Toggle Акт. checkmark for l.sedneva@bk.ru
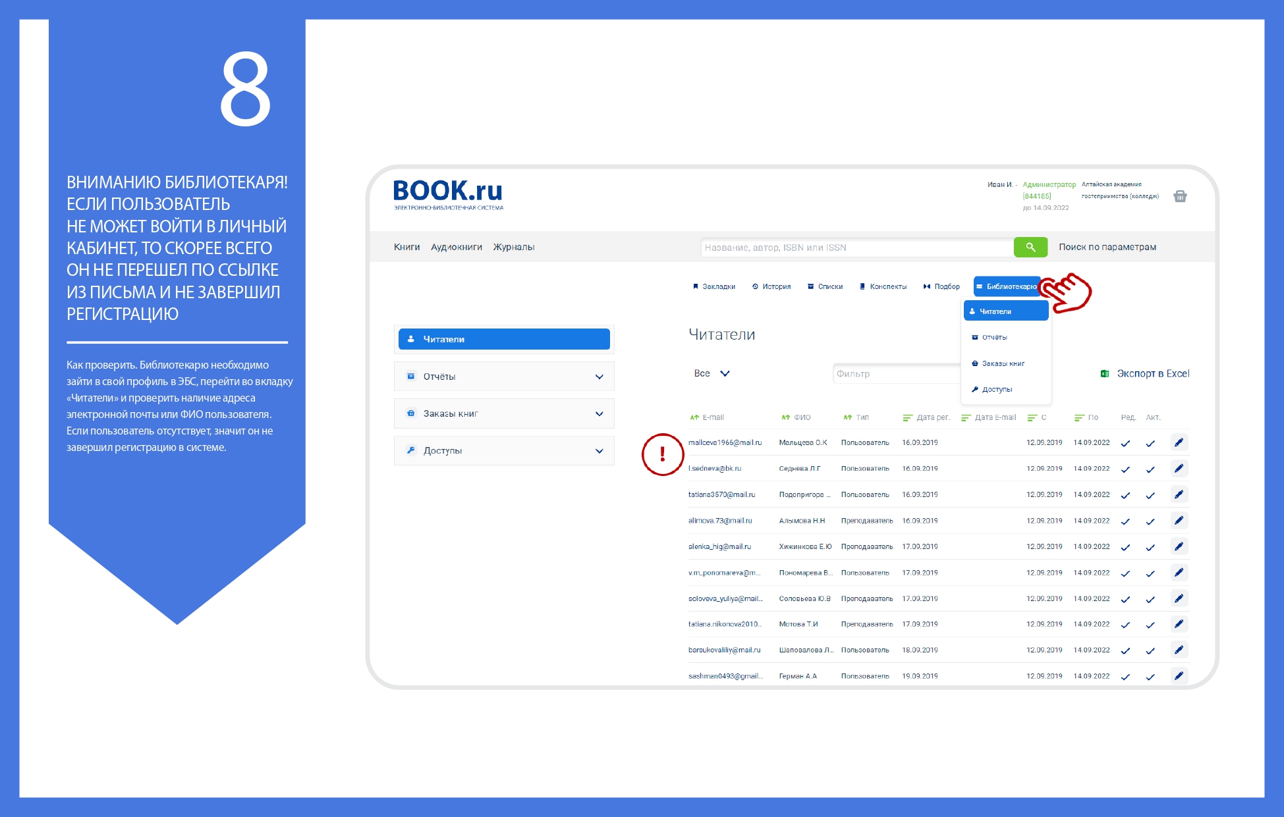Viewport: 1284px width, 817px height. point(1150,469)
